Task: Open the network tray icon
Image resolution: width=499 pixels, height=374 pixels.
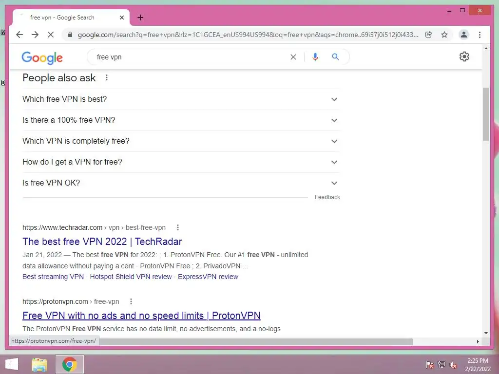Action: point(441,364)
